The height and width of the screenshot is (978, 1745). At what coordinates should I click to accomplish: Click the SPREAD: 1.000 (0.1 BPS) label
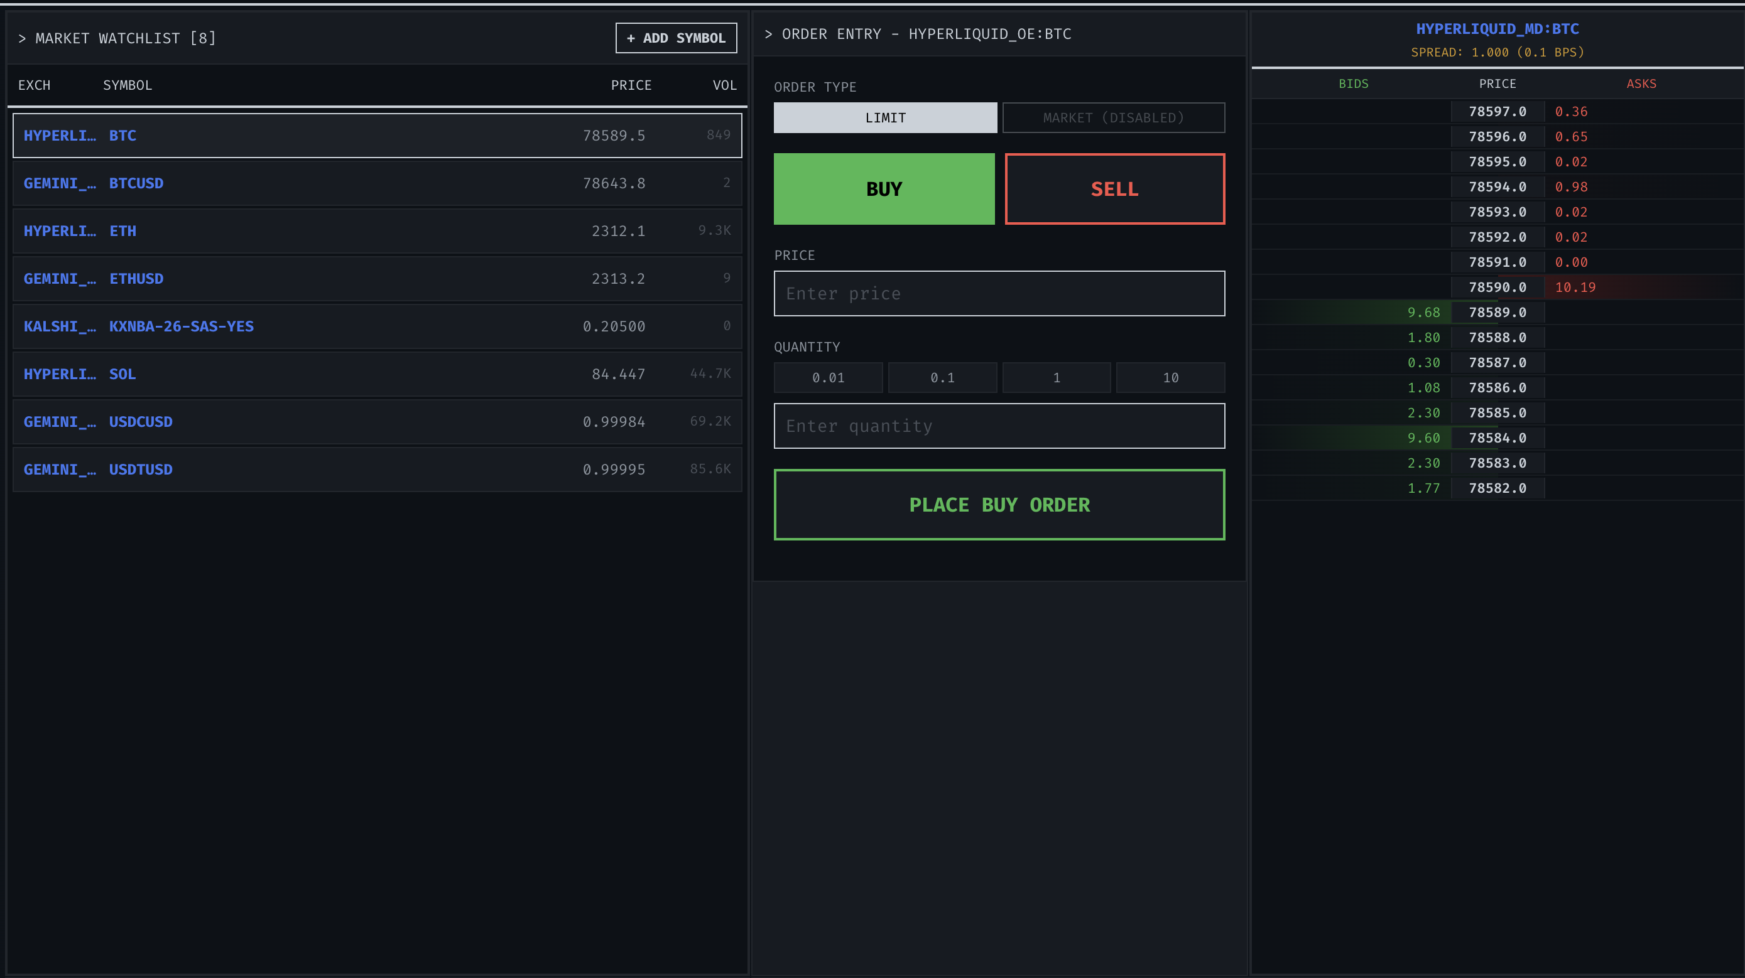(1497, 52)
